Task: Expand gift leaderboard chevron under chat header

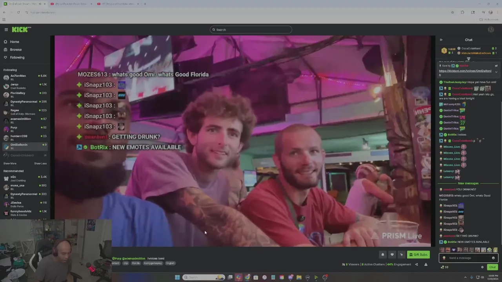Action: 468,59
